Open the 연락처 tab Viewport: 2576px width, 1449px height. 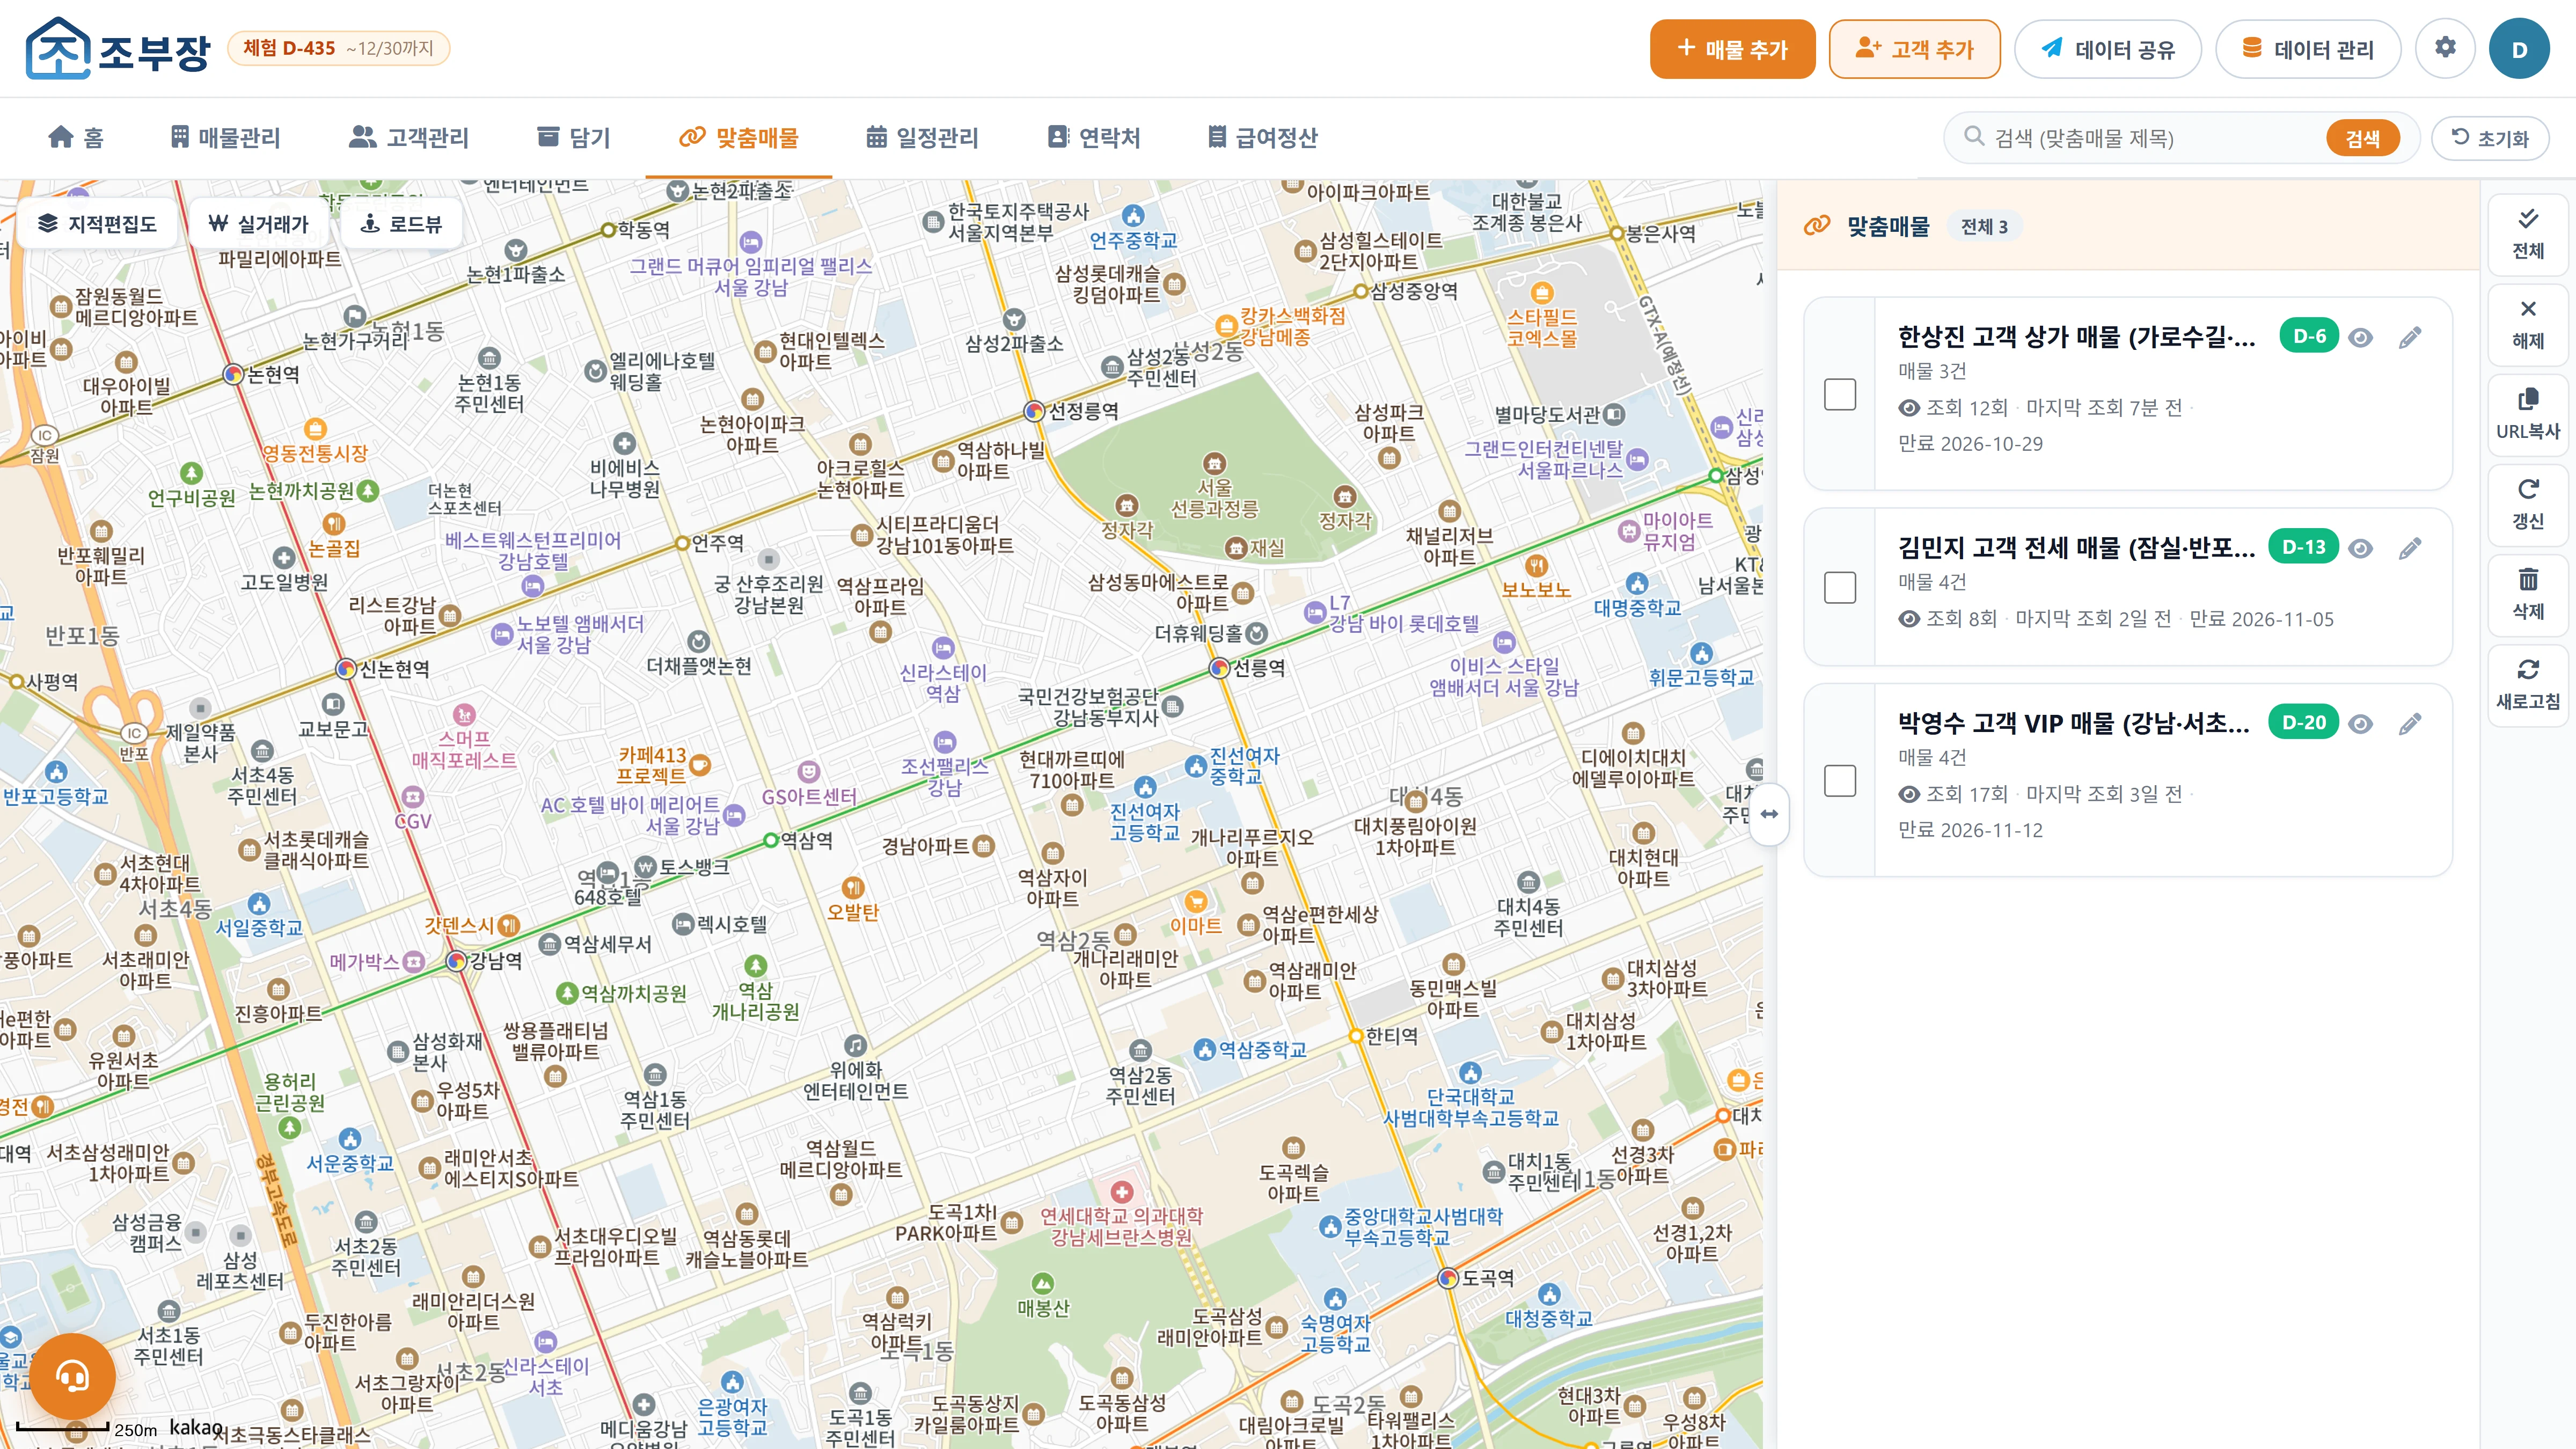point(1094,138)
